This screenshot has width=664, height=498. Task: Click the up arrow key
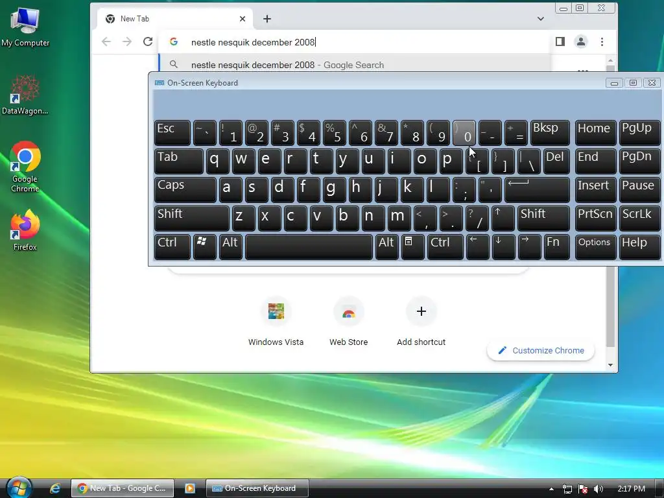[x=503, y=218]
